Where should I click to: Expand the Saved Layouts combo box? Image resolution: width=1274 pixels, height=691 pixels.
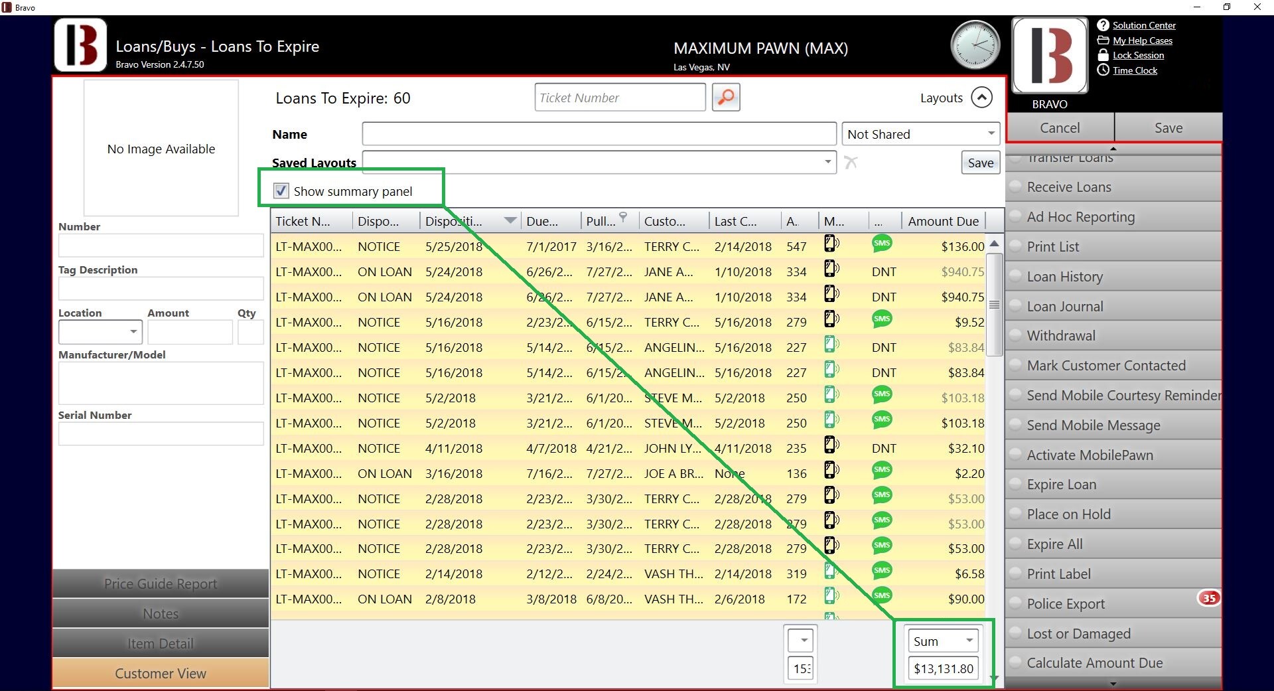[827, 162]
